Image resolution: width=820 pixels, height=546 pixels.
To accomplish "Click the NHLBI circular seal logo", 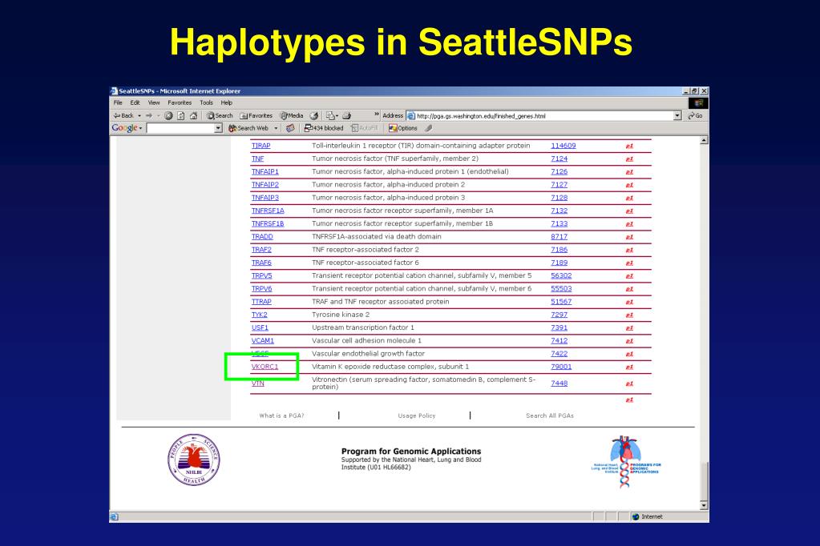I will (x=193, y=460).
